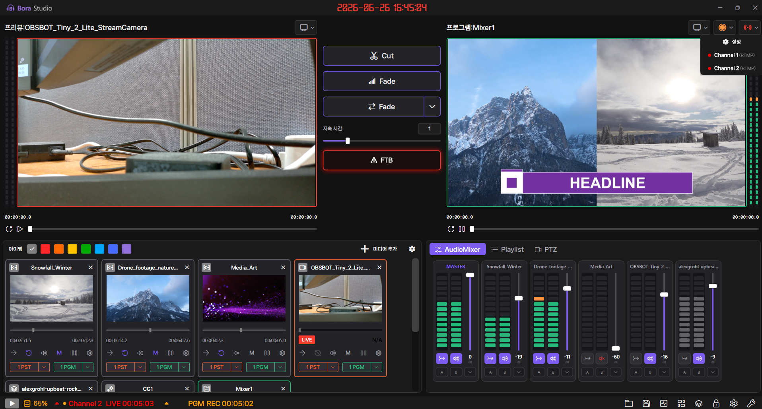Click the FTB button
762x409 pixels.
pos(382,160)
